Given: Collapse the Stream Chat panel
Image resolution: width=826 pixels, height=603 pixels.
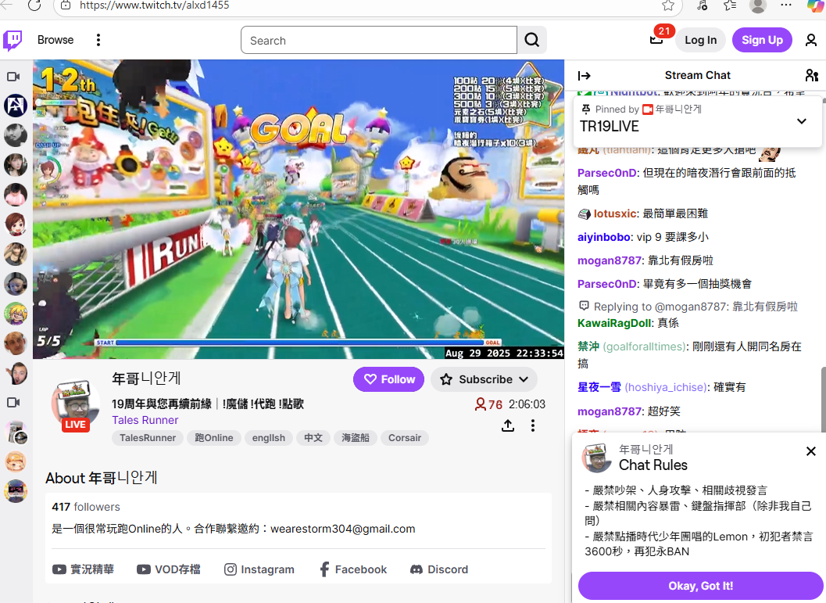Looking at the screenshot, I should point(584,76).
